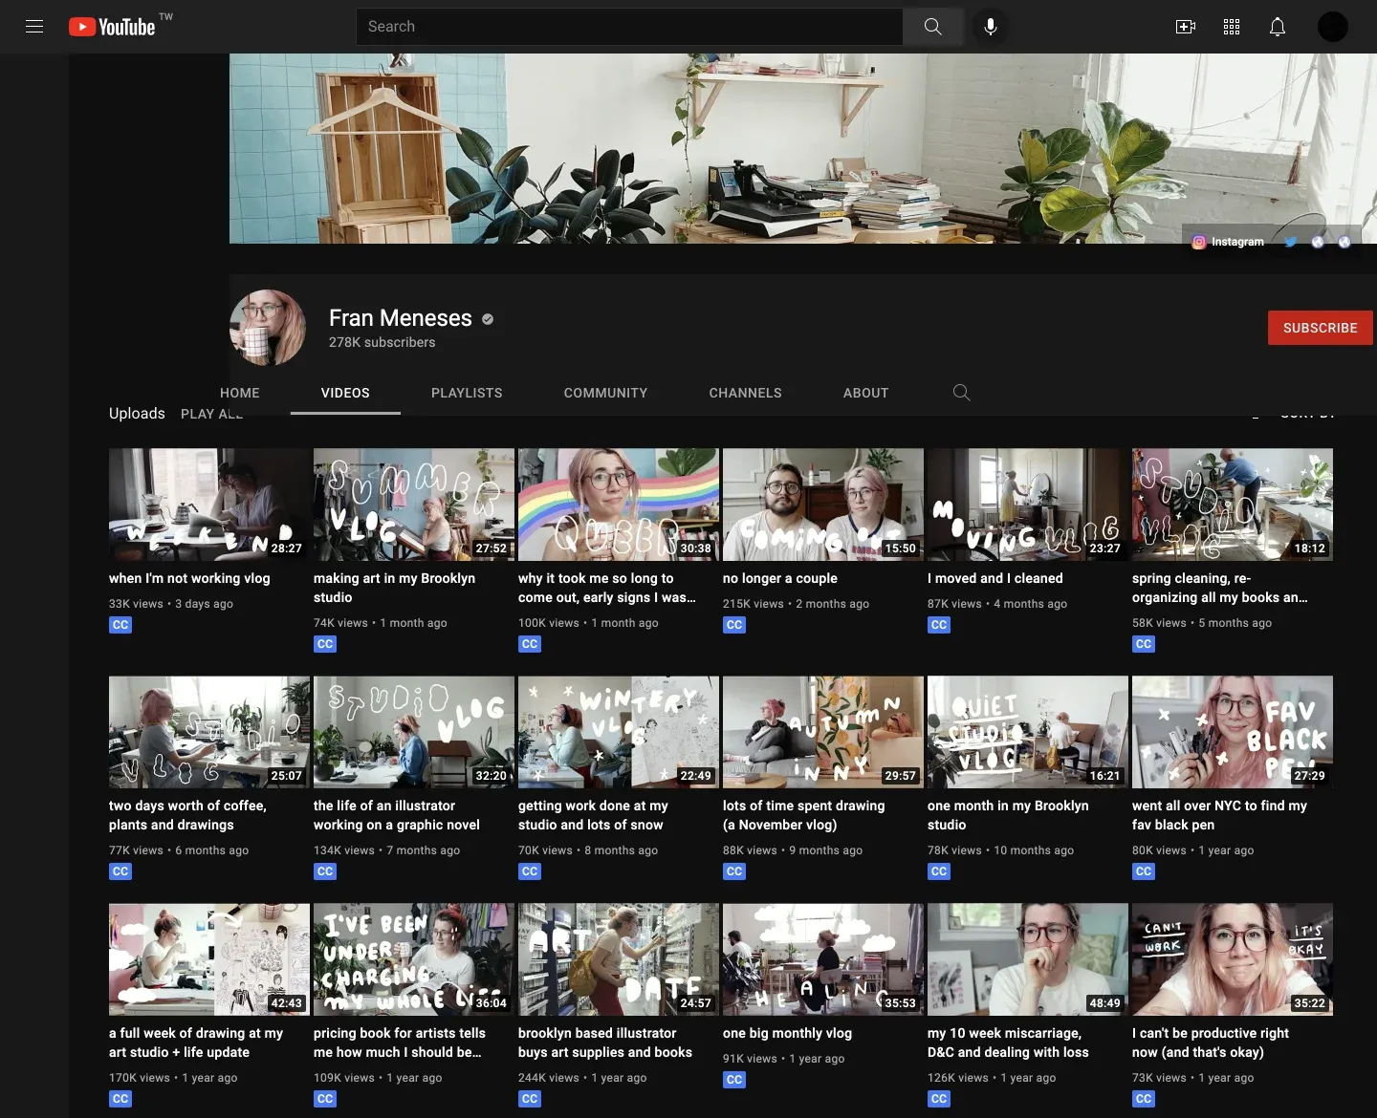Click the Twitter bird icon on banner
Image resolution: width=1377 pixels, height=1118 pixels.
coord(1291,242)
